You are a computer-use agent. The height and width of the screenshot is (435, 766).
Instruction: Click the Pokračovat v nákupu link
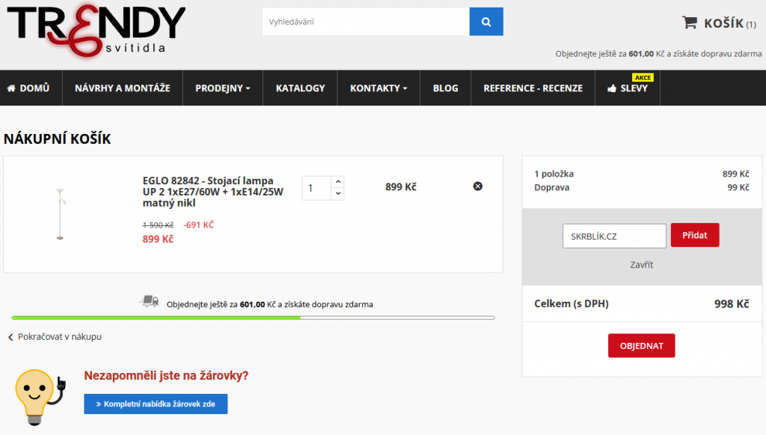(55, 337)
